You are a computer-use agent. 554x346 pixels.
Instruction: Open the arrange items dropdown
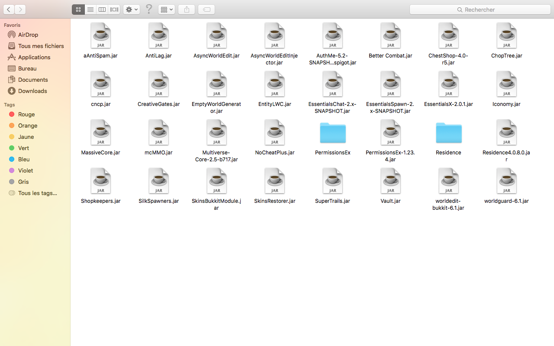coord(167,10)
